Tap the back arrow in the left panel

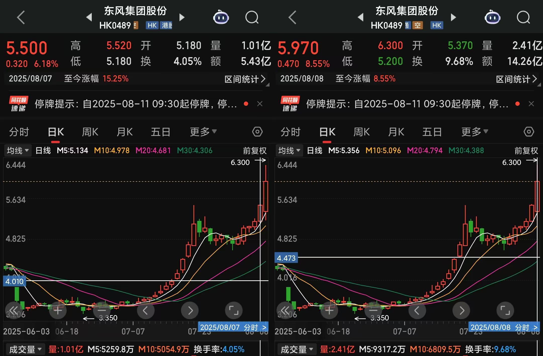21,17
